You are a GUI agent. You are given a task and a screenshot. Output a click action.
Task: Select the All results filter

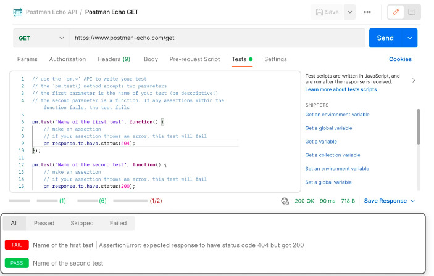click(x=14, y=223)
